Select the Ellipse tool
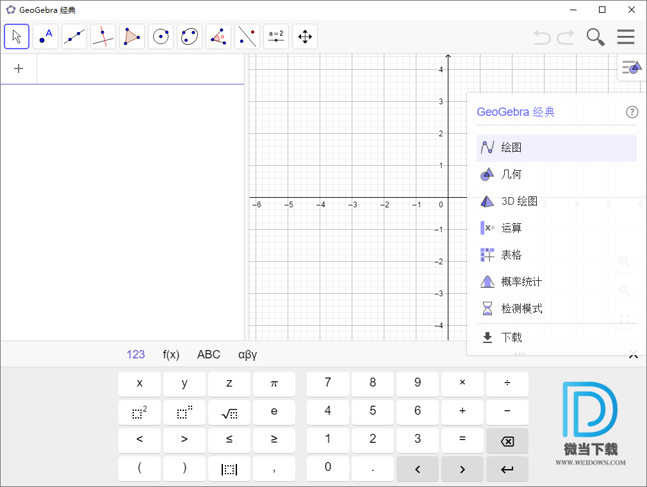The height and width of the screenshot is (487, 647). coord(190,36)
